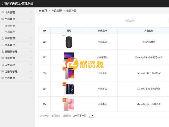Click 全部产品 breadcrumb text
The image size is (169, 127).
coord(71,11)
